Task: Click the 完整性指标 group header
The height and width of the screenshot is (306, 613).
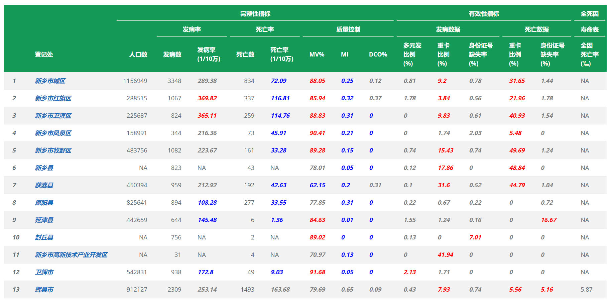Action: [x=255, y=14]
